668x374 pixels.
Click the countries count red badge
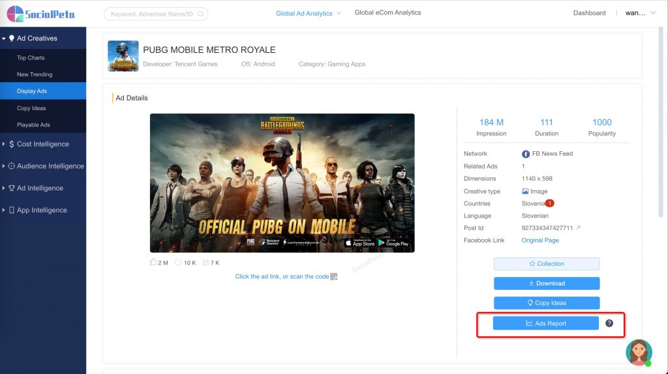coord(550,203)
